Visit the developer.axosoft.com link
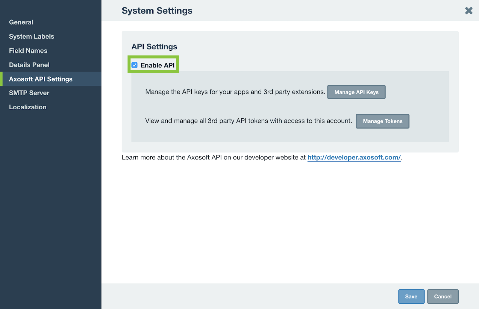 pyautogui.click(x=354, y=157)
